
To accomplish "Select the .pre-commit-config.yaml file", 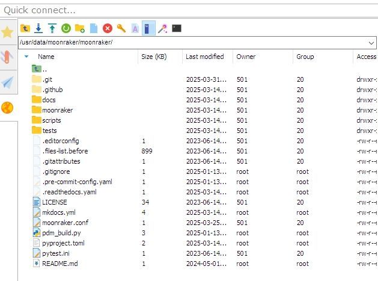I will (73, 182).
